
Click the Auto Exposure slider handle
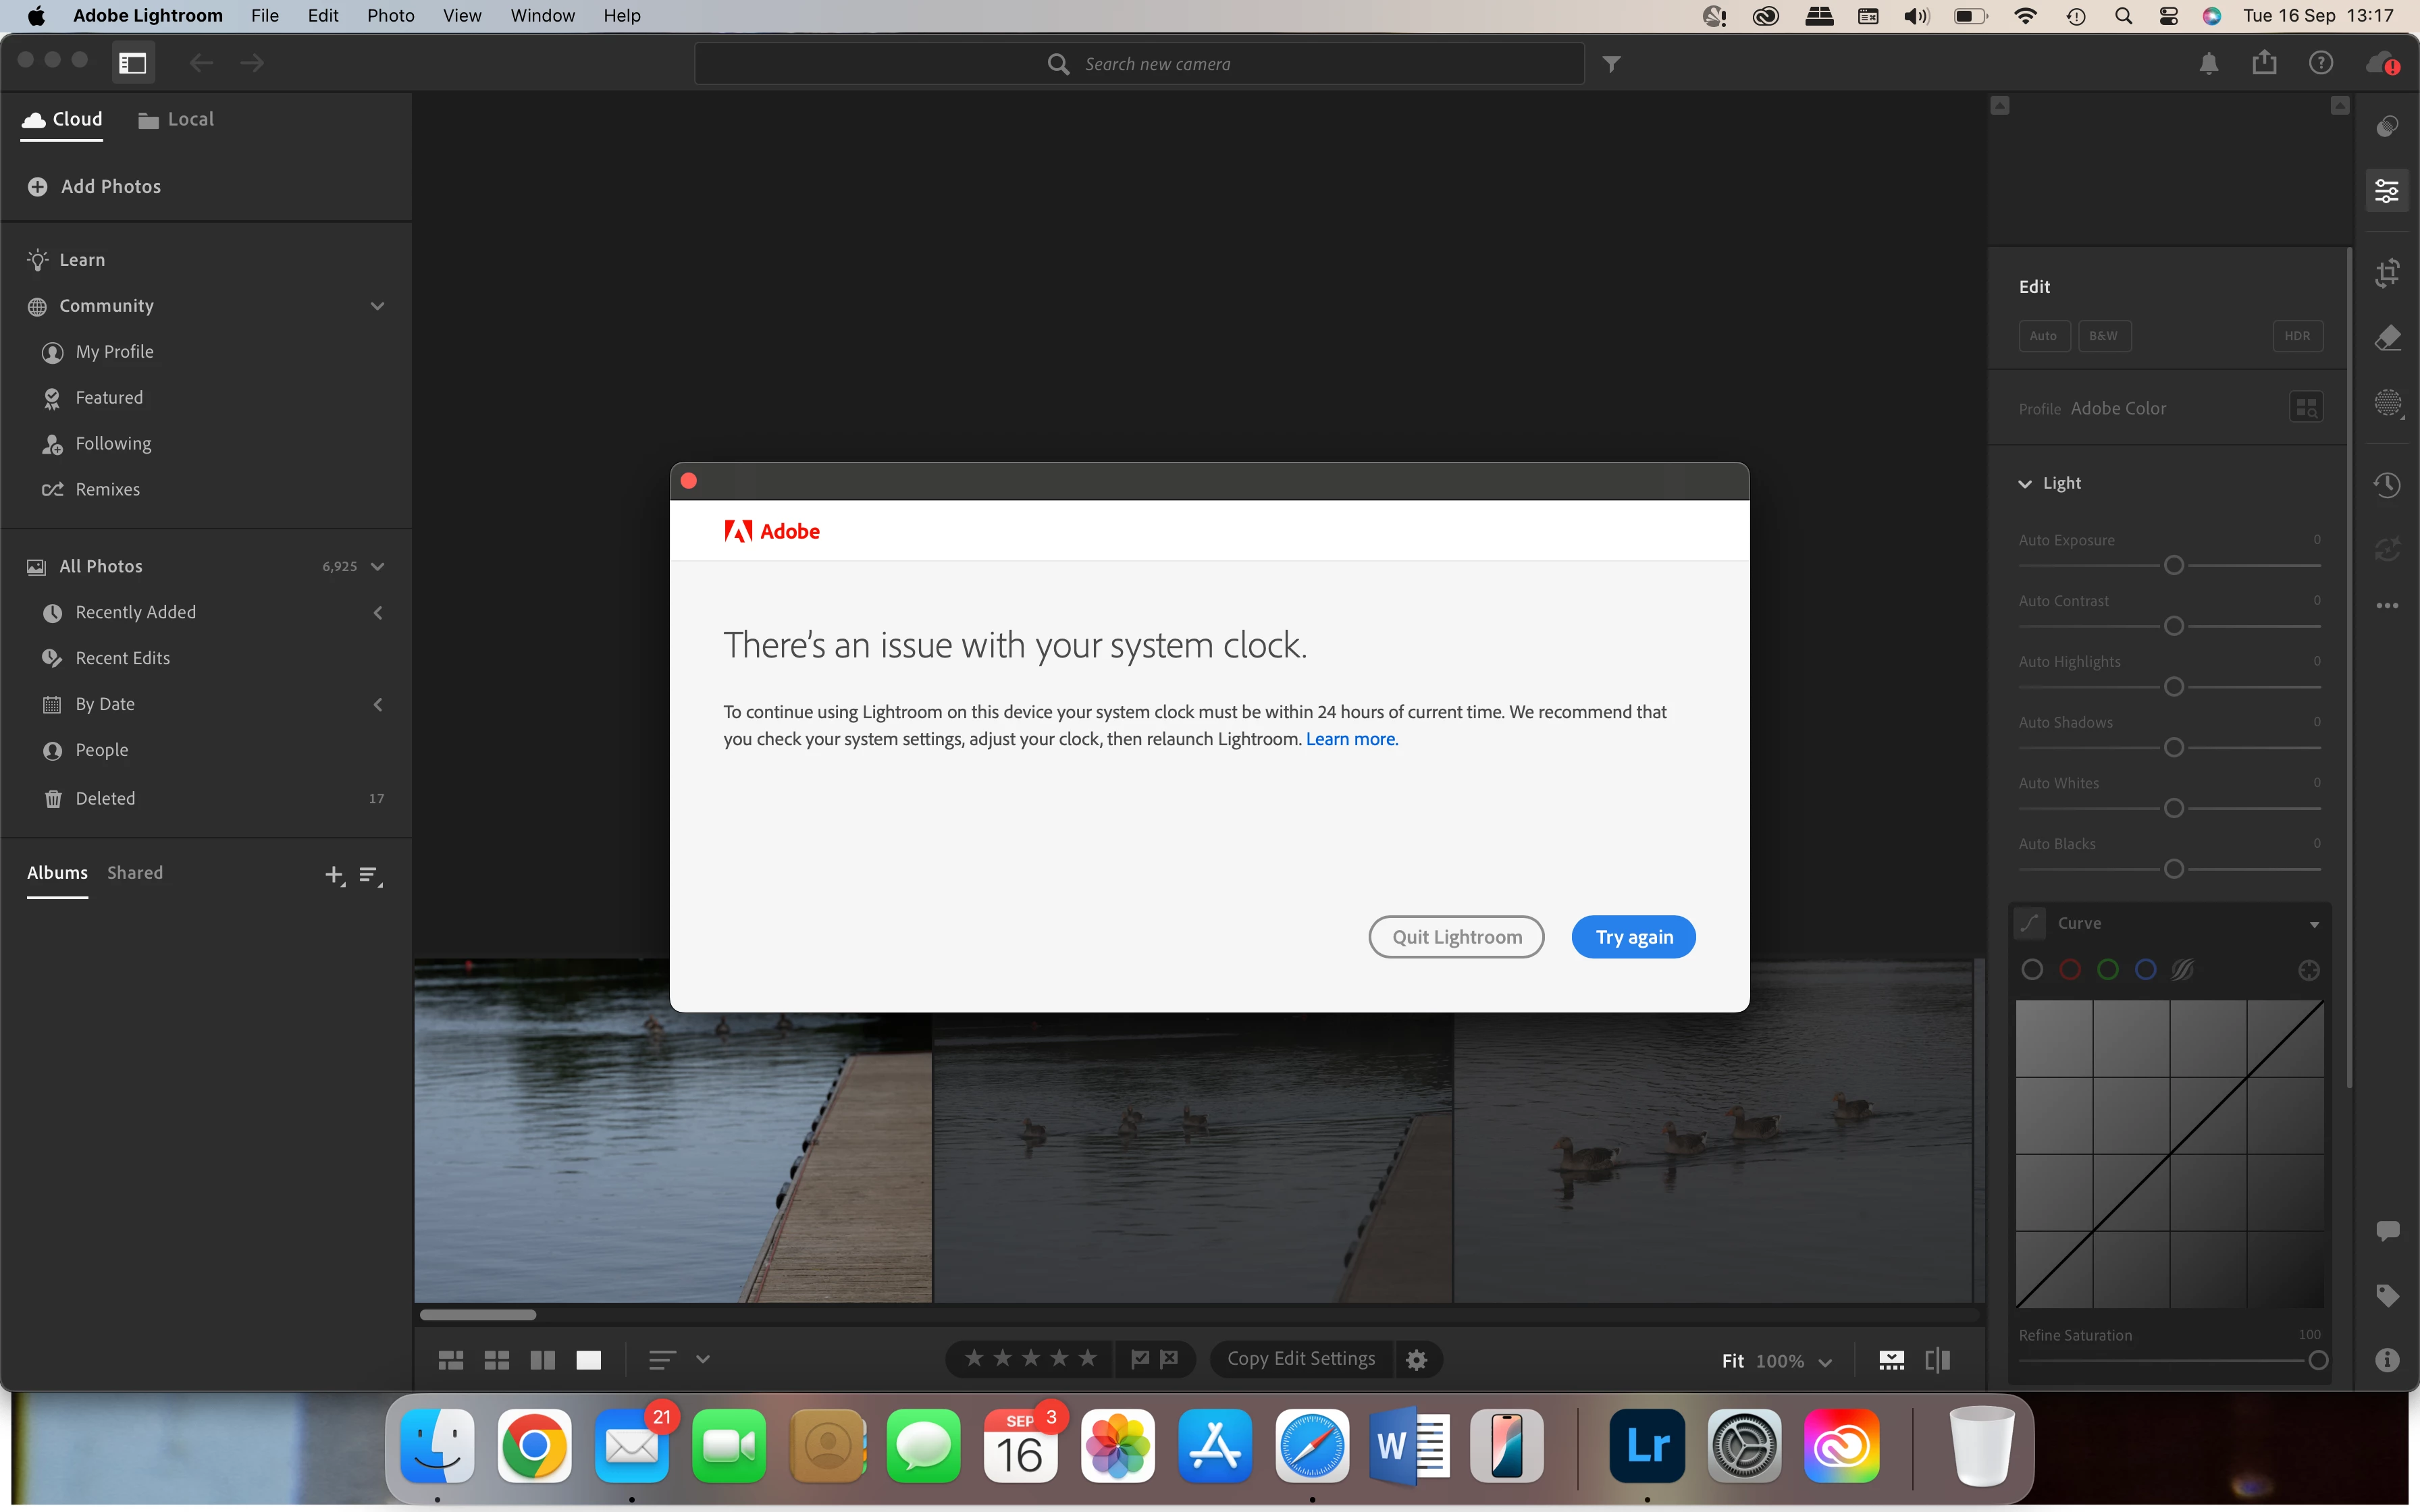[2173, 566]
